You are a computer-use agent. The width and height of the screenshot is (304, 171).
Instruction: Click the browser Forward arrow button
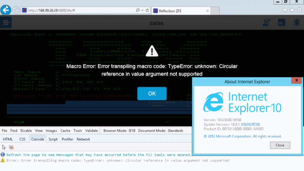pyautogui.click(x=16, y=10)
